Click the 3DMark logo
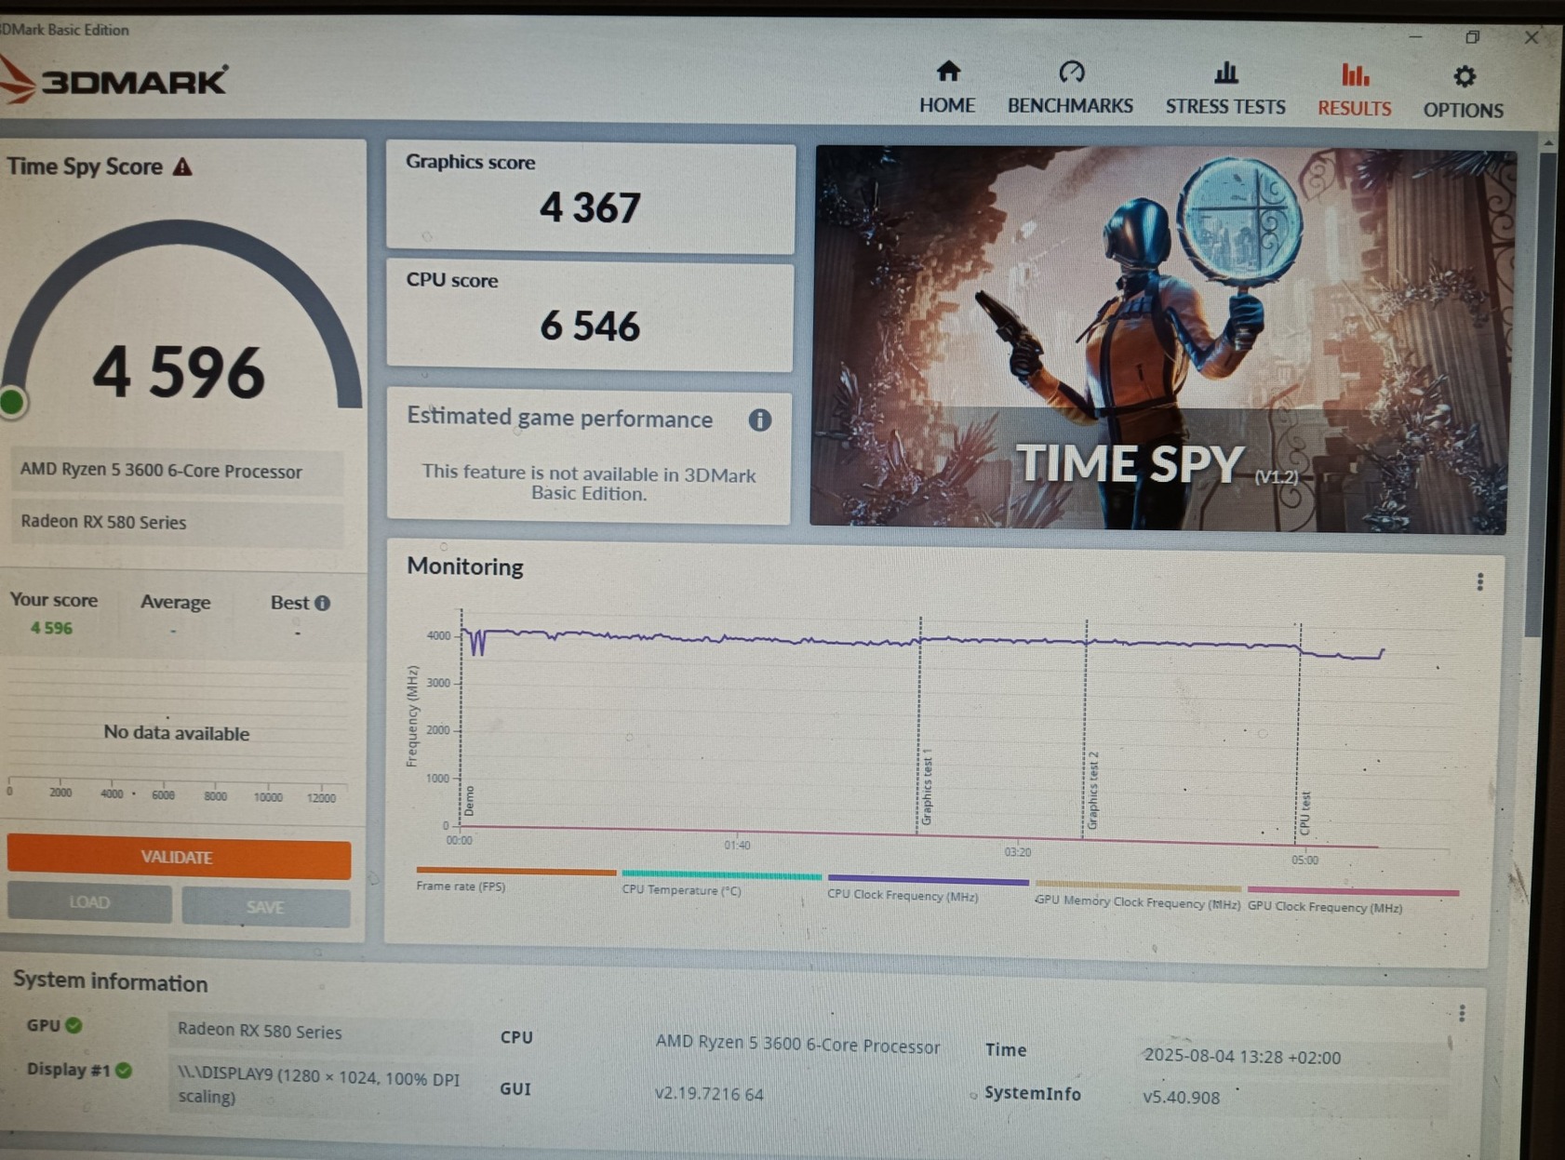1565x1160 pixels. click(x=114, y=81)
